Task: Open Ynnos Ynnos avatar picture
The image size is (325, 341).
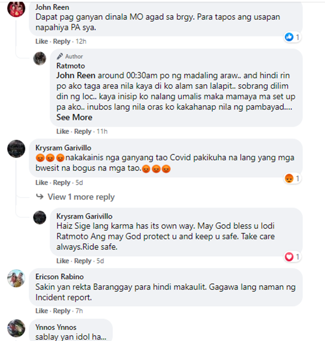Action: point(16,328)
